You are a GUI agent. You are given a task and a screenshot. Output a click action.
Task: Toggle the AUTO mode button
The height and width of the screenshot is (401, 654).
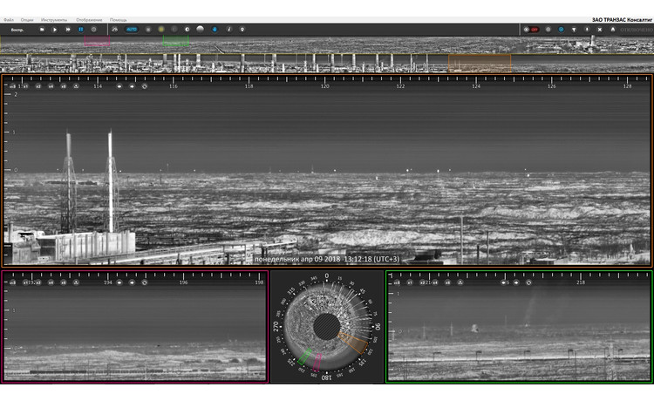(131, 30)
